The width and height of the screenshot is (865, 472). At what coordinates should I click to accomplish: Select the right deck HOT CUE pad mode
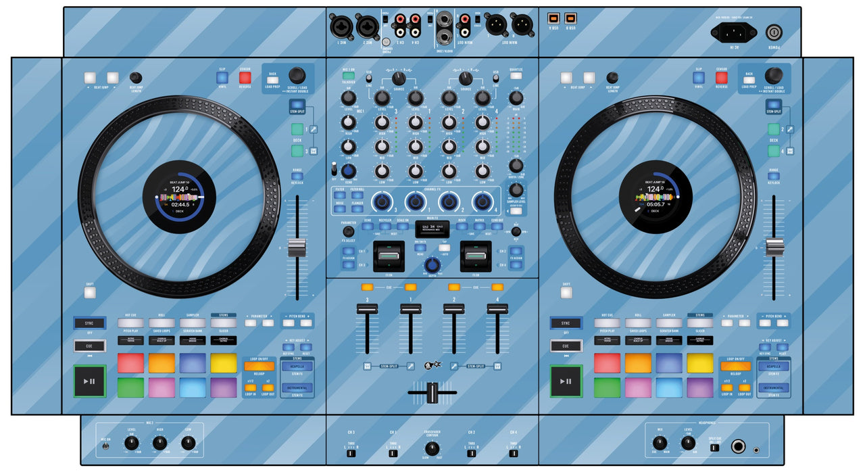tap(608, 323)
